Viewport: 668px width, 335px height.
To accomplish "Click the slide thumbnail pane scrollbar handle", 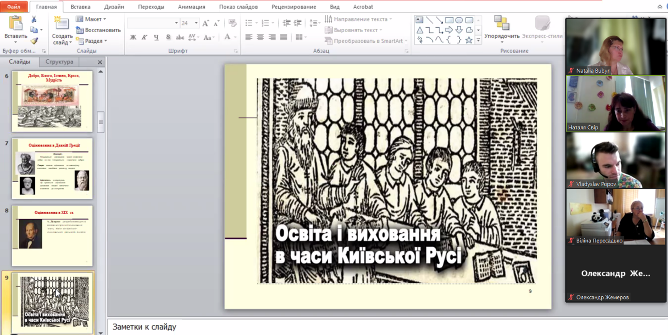I will pos(101,122).
